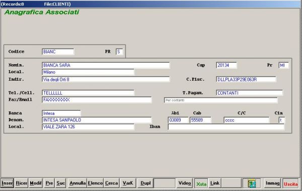Exit with the red Uscita button

290,183
